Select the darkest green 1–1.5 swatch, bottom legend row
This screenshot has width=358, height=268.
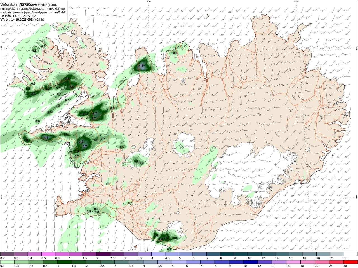pos(64,262)
